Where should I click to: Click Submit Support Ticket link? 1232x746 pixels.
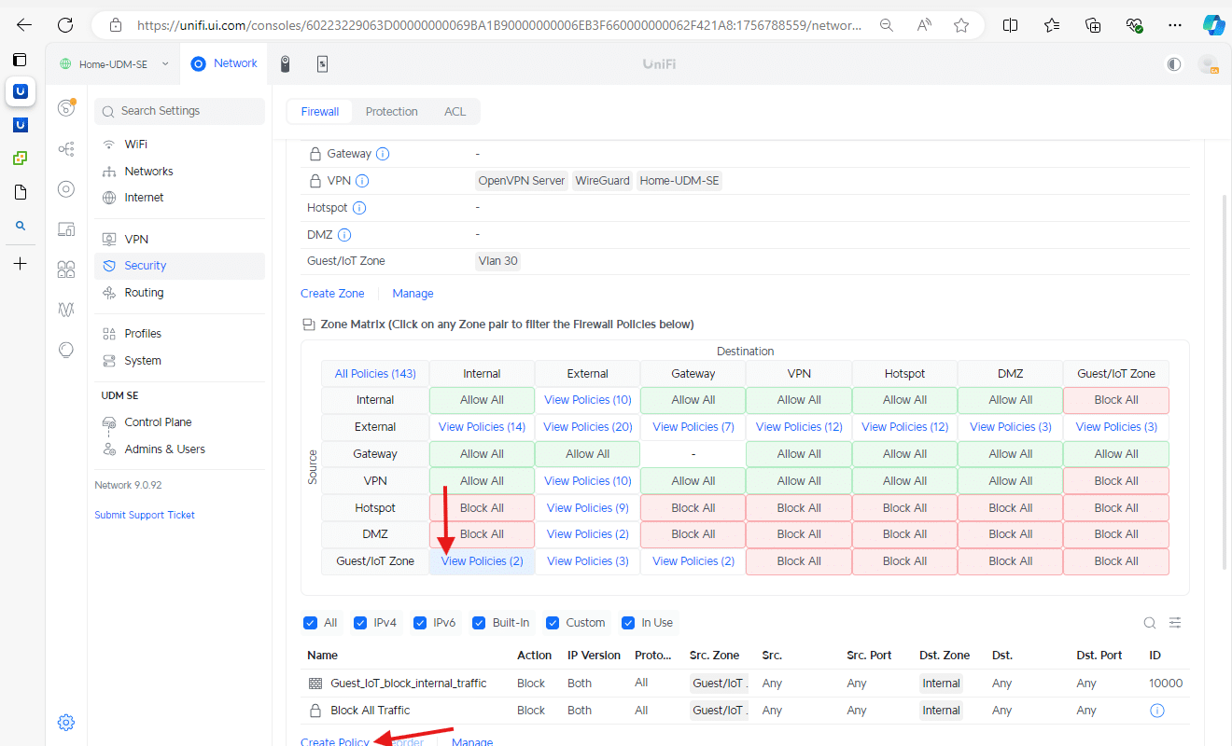[145, 515]
